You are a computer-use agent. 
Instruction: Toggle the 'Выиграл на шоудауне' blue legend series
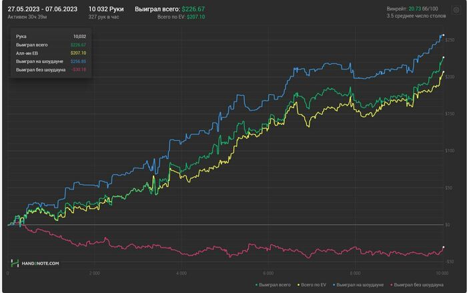click(x=358, y=285)
